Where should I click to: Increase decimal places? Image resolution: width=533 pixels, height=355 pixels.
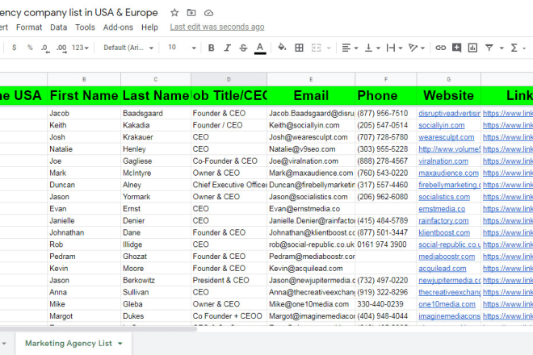click(x=61, y=48)
